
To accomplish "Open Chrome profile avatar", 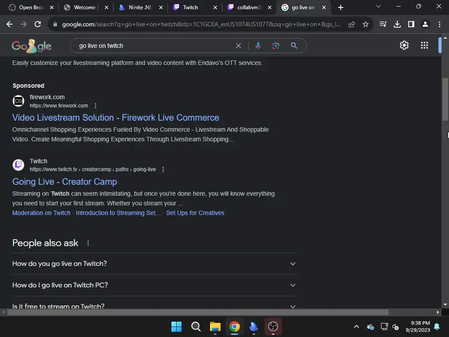I will point(425,25).
